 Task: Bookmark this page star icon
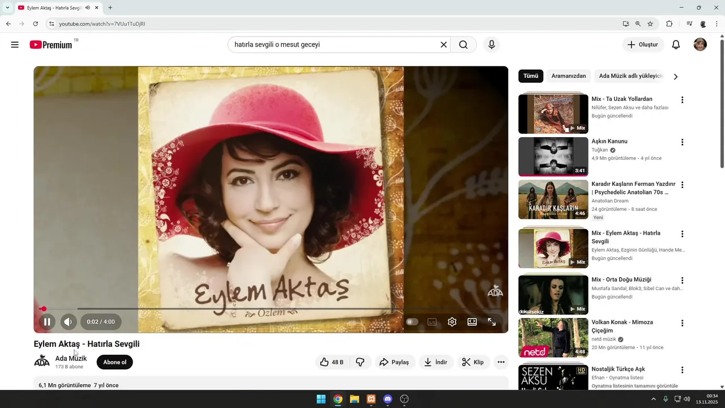pos(650,24)
